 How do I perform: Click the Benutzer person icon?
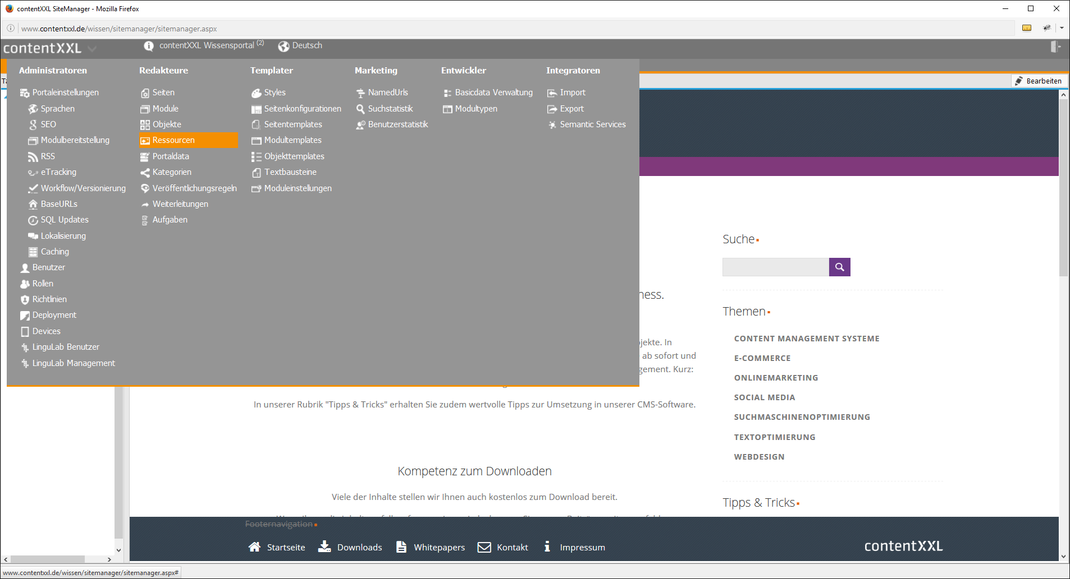25,268
